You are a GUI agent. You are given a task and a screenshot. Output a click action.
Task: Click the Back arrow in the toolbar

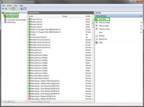tap(3, 9)
